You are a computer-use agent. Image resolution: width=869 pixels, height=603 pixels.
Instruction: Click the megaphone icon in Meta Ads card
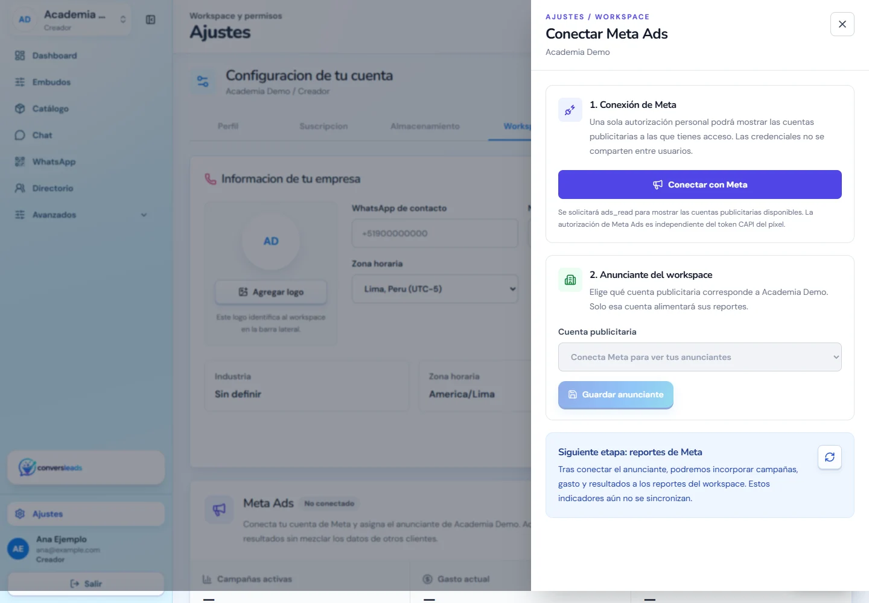tap(219, 510)
